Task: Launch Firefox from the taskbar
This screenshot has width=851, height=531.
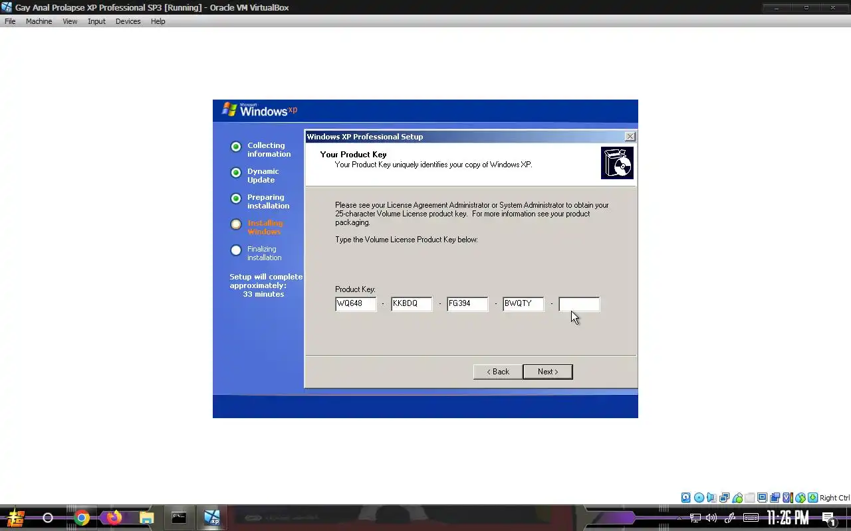Action: coord(114,518)
